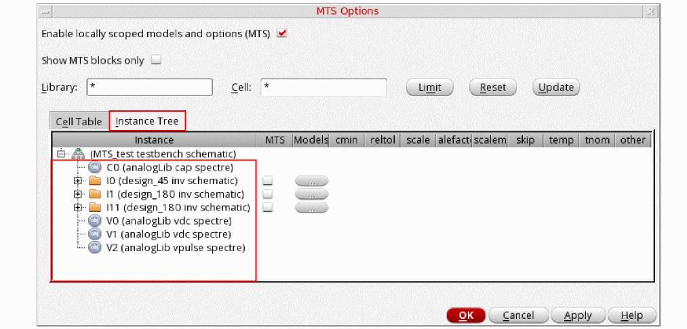Expand the I11 design_180 inv node
The height and width of the screenshot is (329, 687).
[77, 207]
